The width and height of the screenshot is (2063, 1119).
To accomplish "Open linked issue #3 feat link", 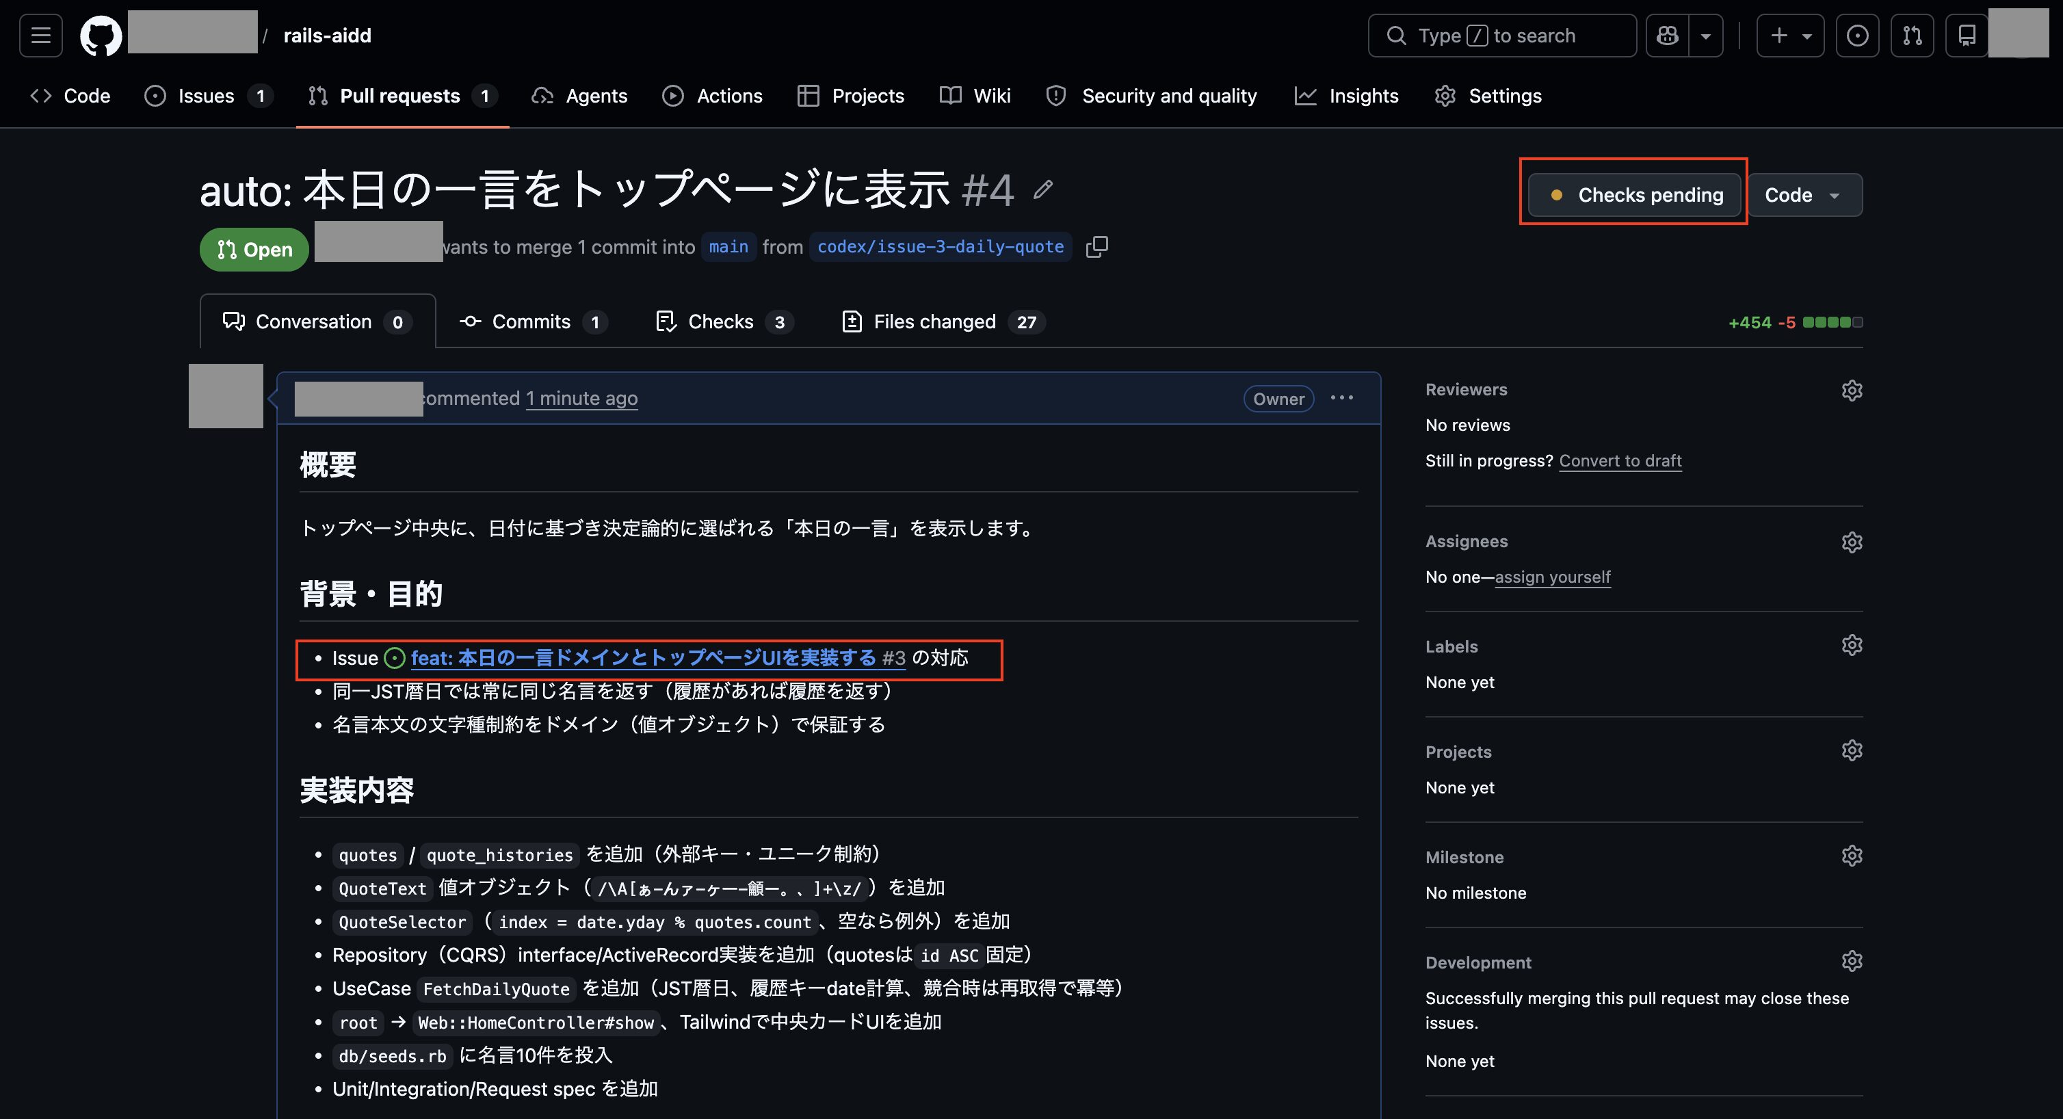I will point(643,659).
